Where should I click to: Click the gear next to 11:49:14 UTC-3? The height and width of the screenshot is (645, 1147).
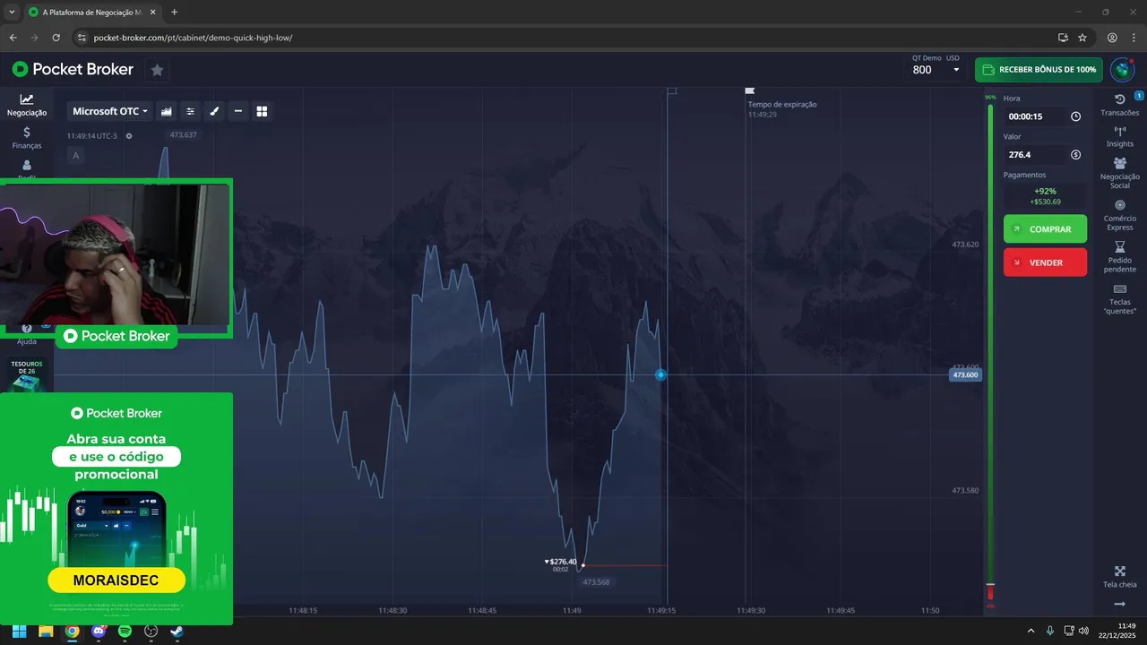click(129, 136)
